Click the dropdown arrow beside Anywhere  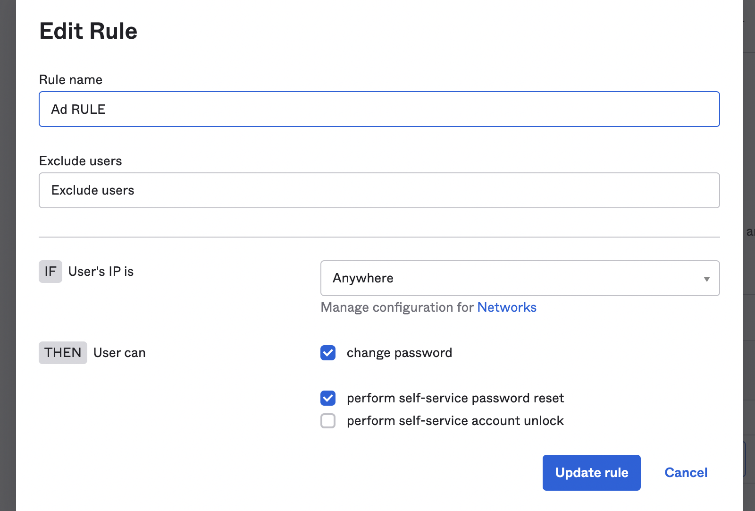coord(706,279)
